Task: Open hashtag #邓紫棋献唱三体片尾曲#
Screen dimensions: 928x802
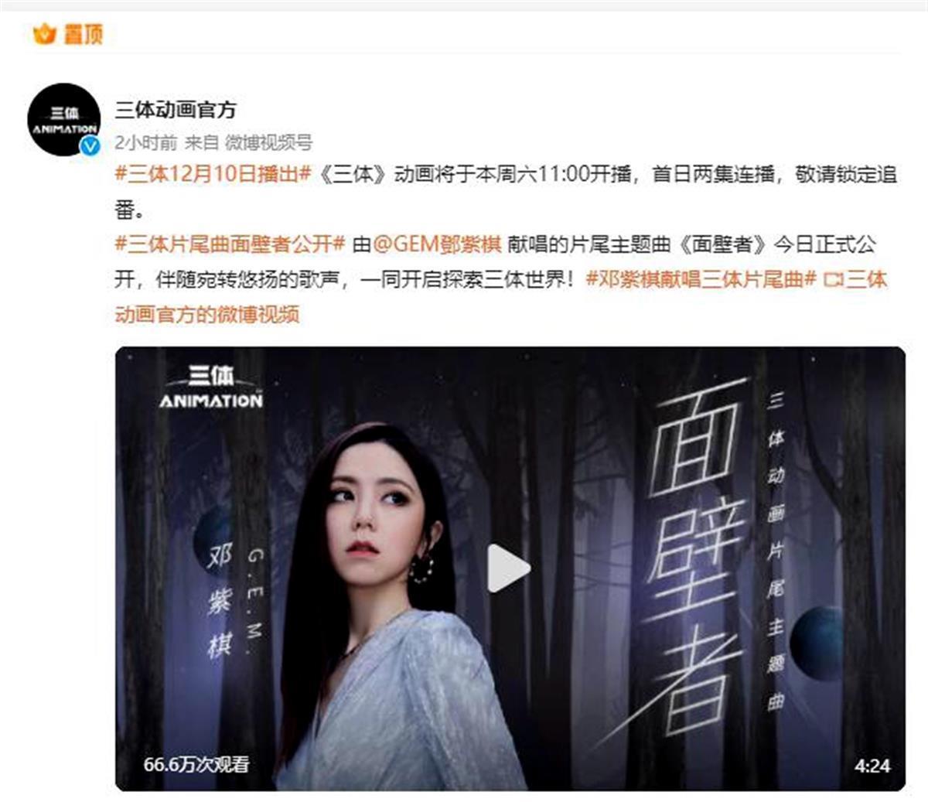Action: (701, 279)
